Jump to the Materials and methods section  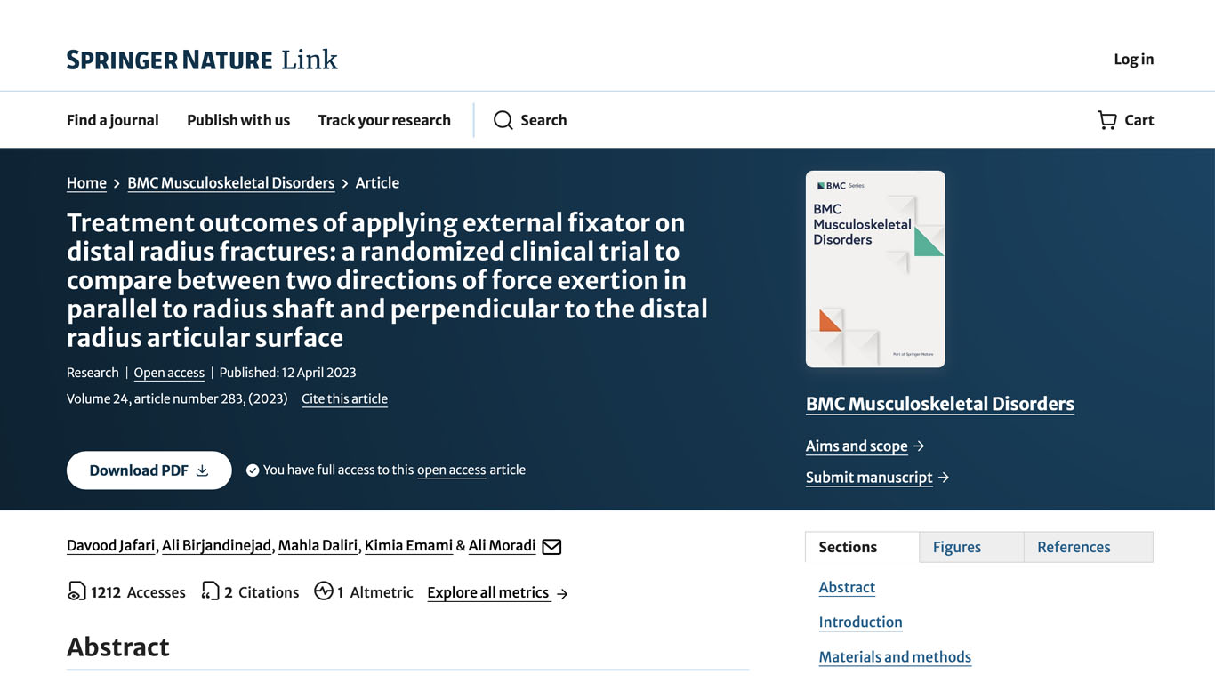[895, 657]
